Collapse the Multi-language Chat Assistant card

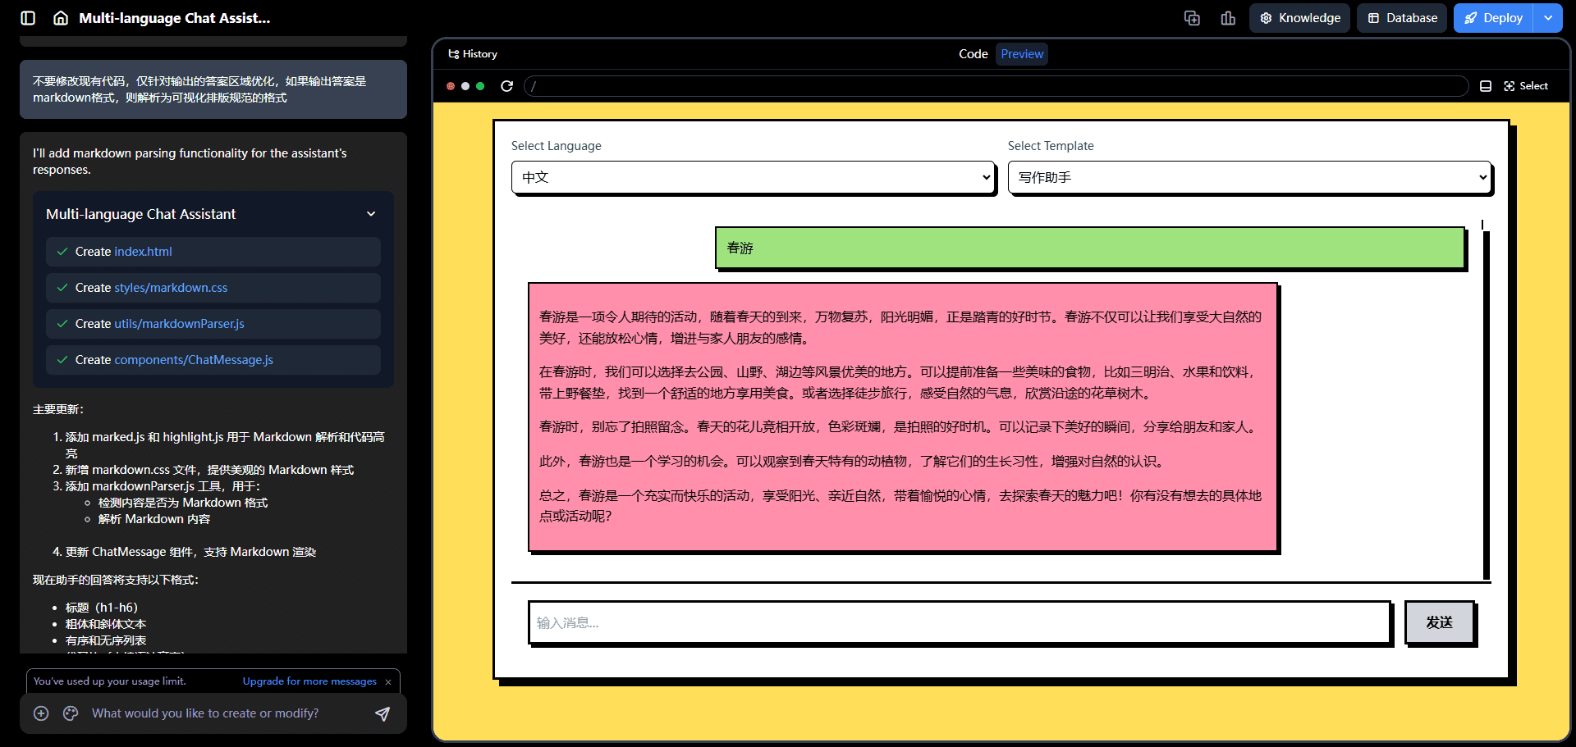click(371, 214)
